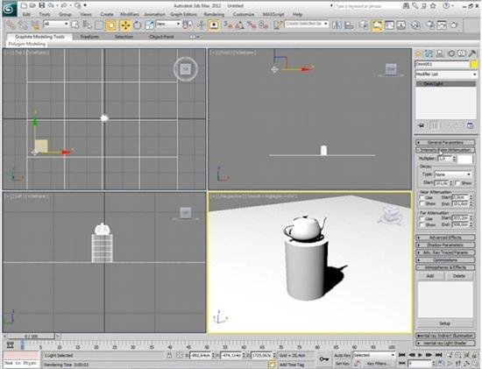The width and height of the screenshot is (482, 369).
Task: Expand the Optimizations rollout
Action: [x=445, y=260]
